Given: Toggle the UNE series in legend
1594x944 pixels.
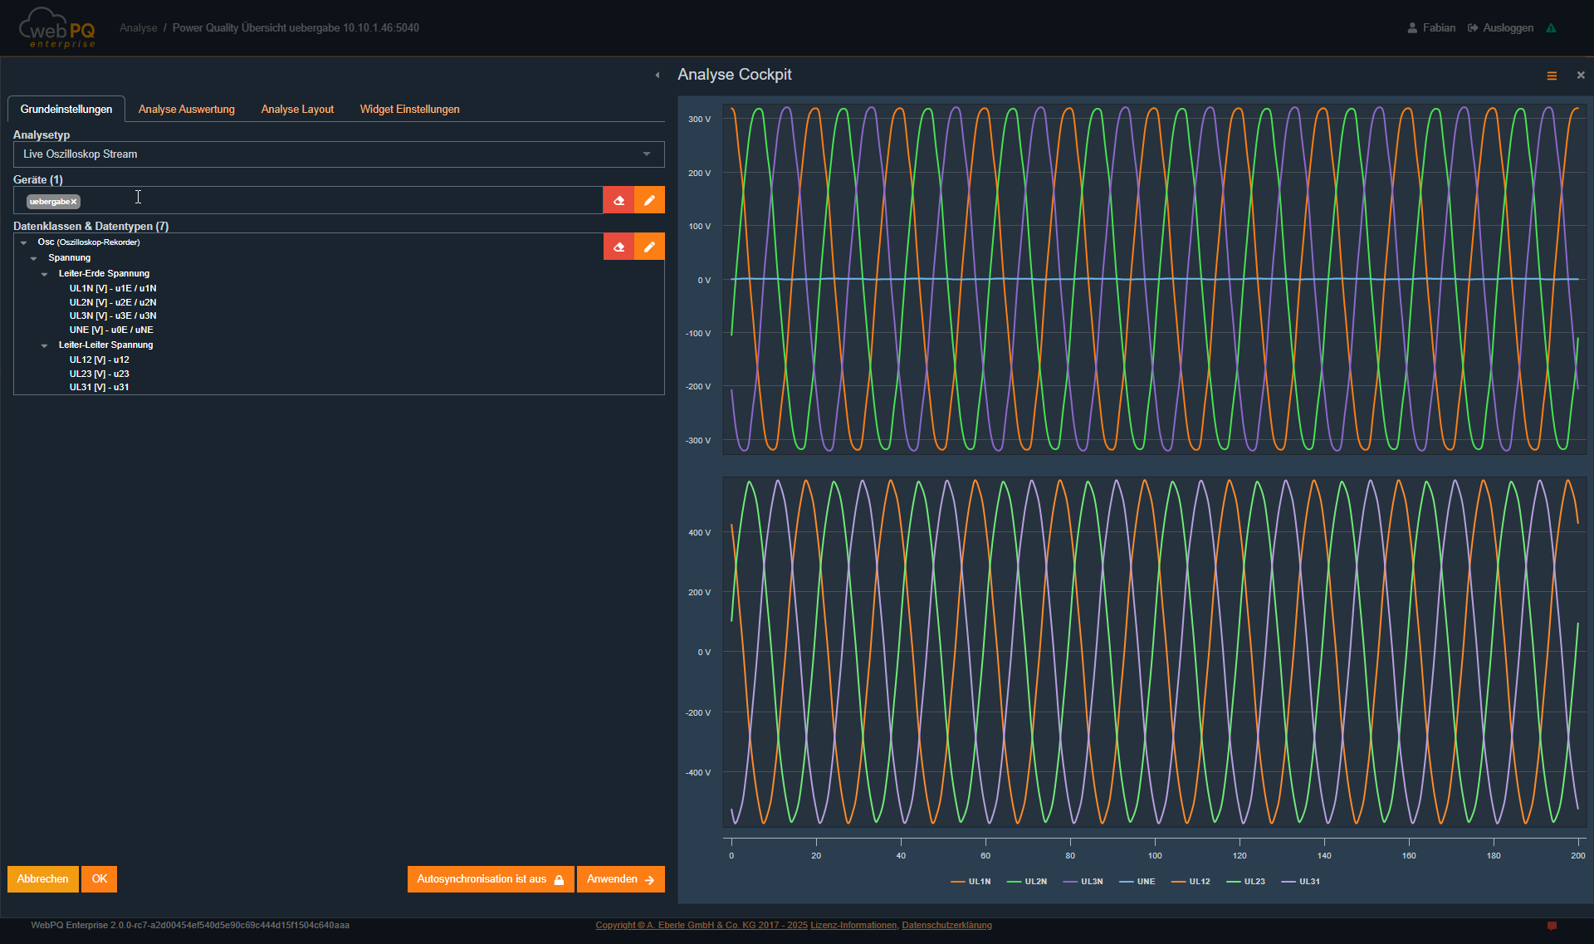Looking at the screenshot, I should (1137, 882).
